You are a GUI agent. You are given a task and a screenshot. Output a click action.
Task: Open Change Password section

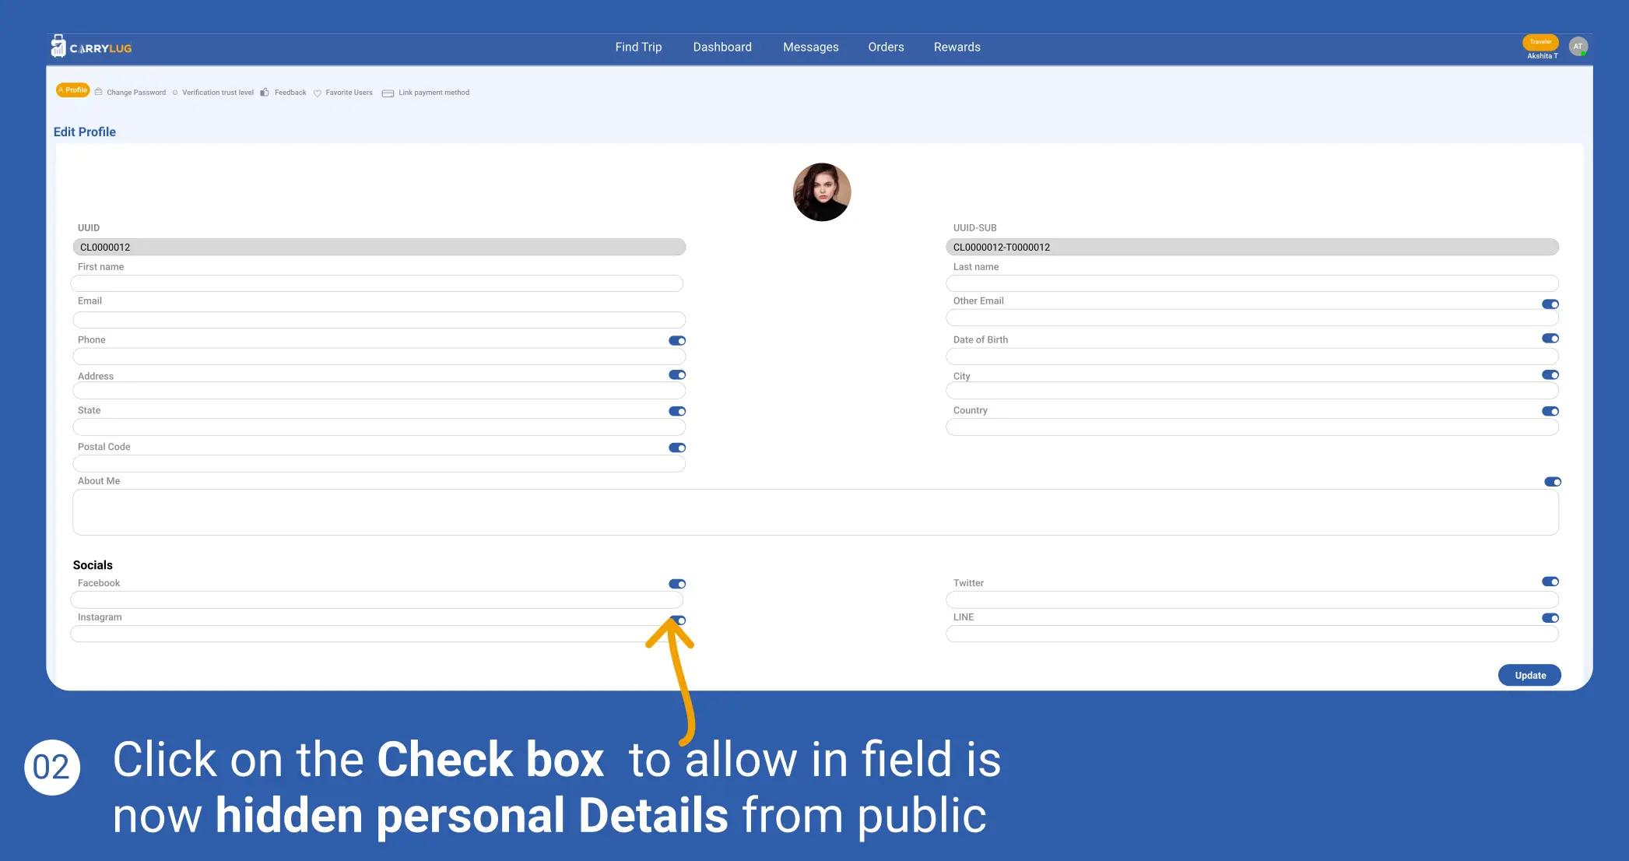pyautogui.click(x=136, y=93)
